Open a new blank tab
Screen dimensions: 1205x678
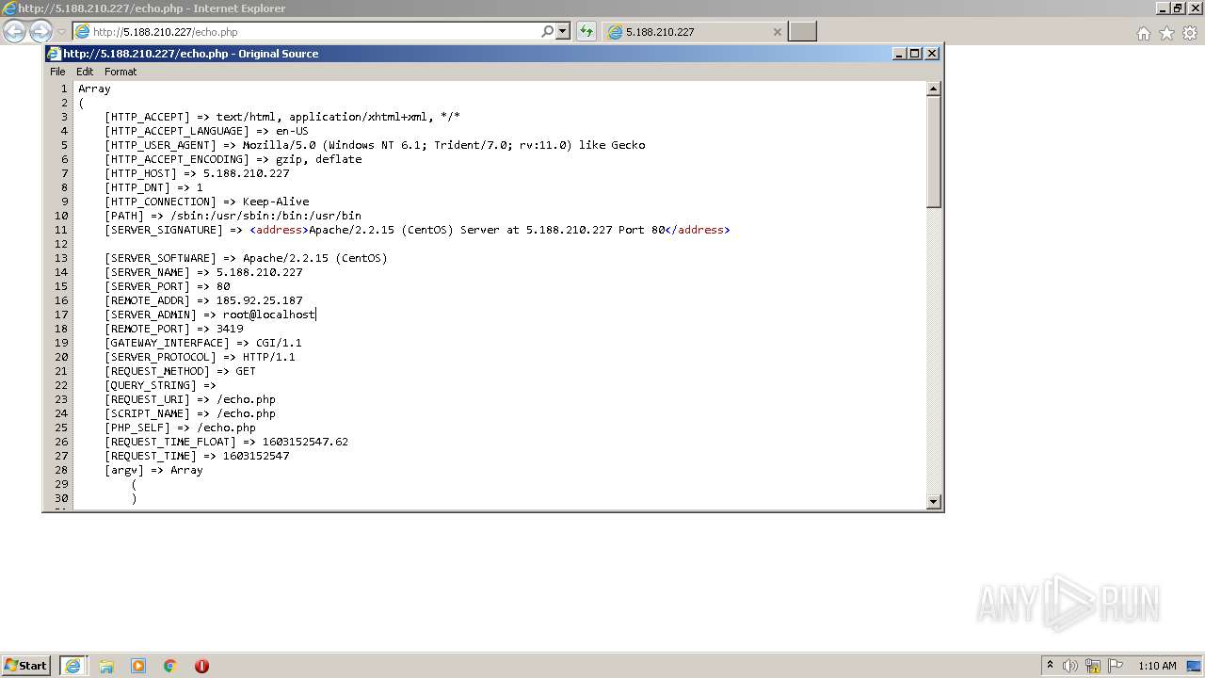[802, 31]
